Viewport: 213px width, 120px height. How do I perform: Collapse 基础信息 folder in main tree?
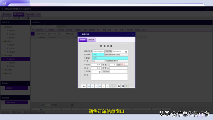2,27
